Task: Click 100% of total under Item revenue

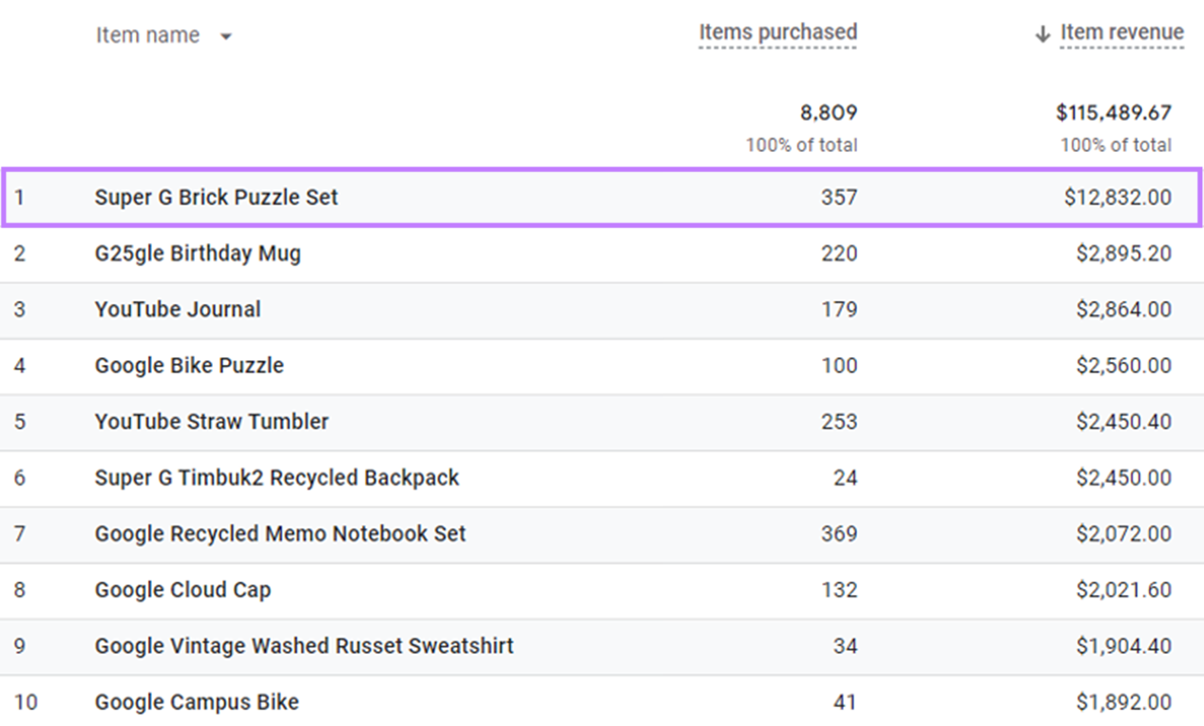Action: click(1117, 144)
